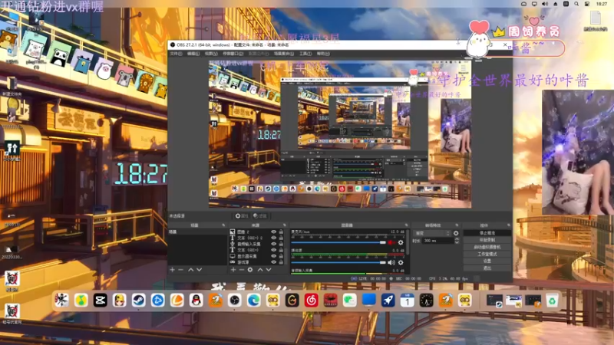
Task: Open the calendar icon in the dock
Action: [x=408, y=301]
